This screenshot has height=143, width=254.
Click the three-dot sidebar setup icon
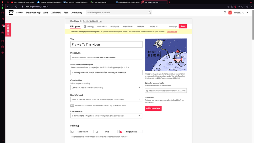pyautogui.click(x=3, y=140)
